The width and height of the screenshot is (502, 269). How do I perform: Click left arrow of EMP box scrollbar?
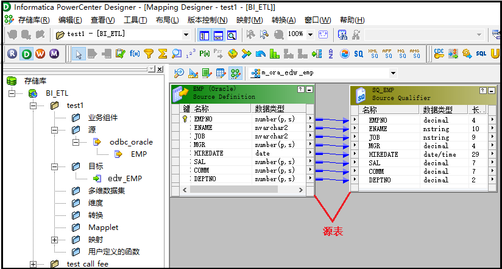(x=185, y=190)
